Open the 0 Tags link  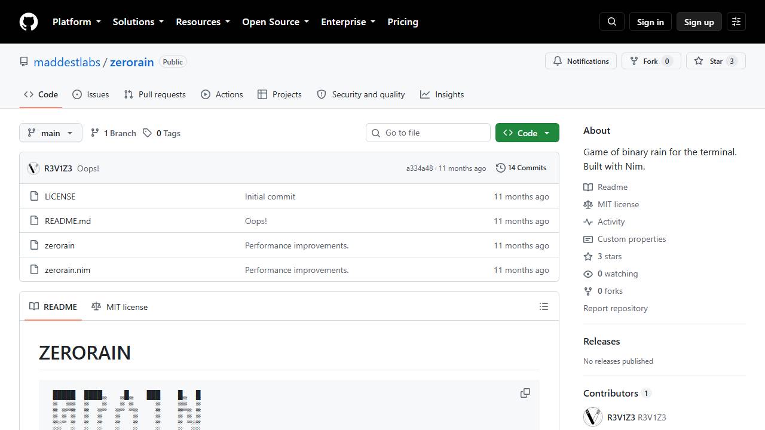[161, 133]
